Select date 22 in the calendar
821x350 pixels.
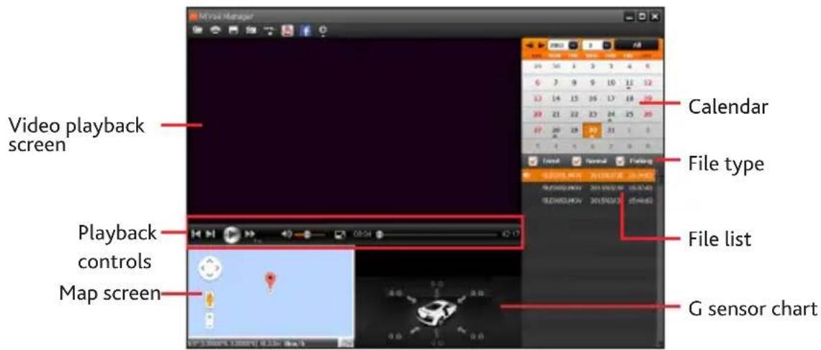click(x=574, y=114)
